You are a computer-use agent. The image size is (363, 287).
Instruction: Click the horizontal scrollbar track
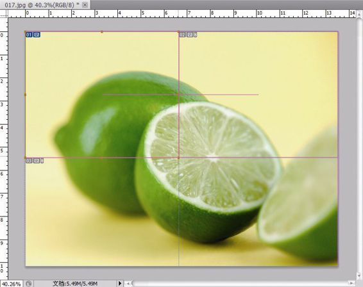(240, 283)
